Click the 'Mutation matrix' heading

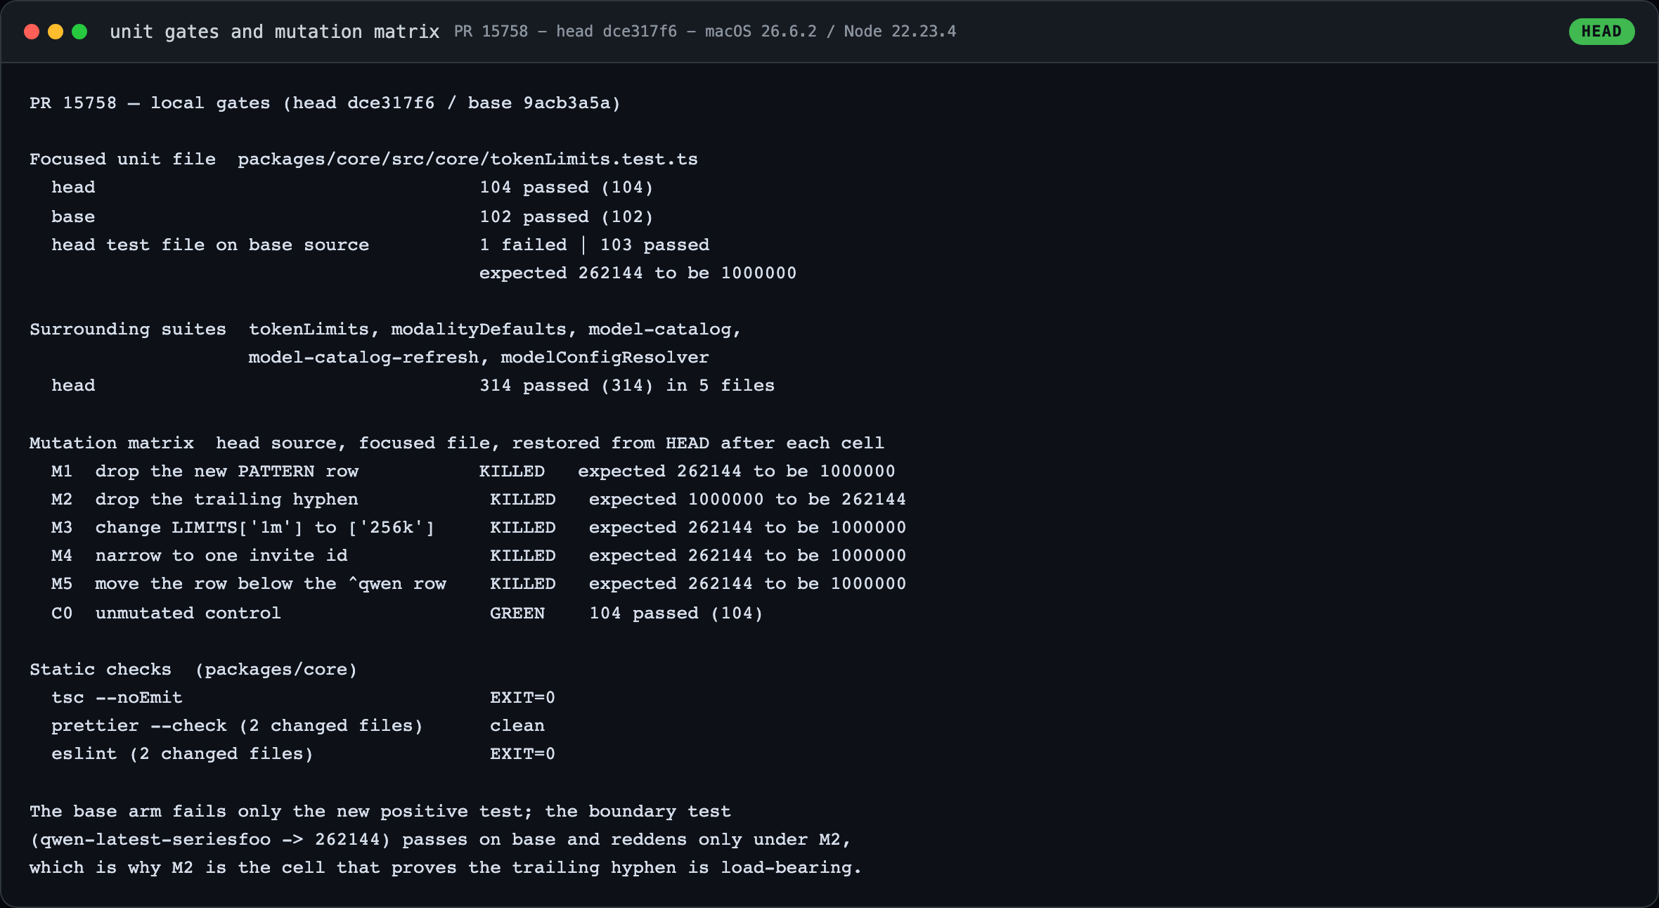[x=112, y=443]
